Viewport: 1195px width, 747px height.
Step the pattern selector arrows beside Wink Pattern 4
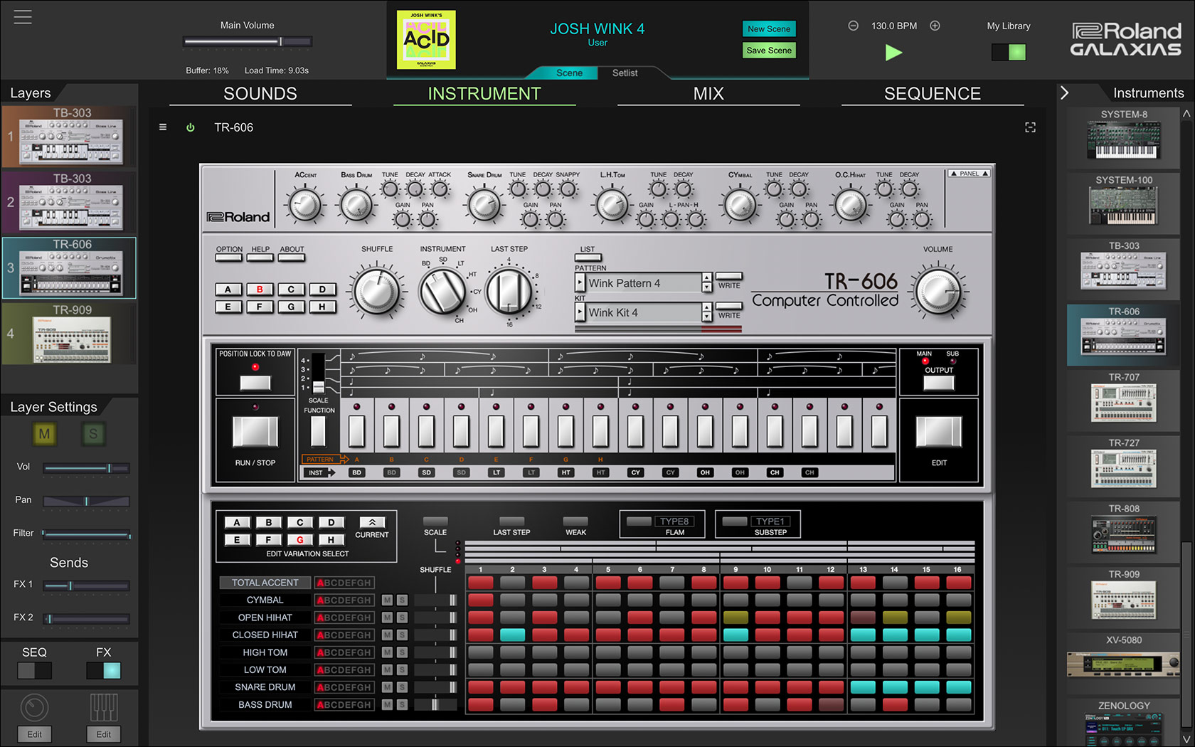click(706, 283)
